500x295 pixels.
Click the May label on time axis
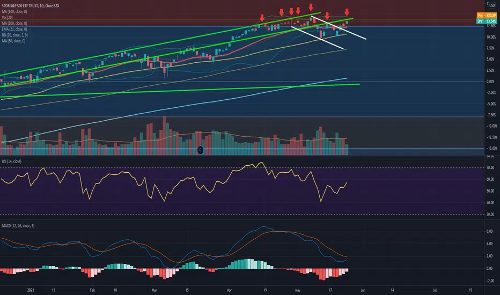[298, 290]
